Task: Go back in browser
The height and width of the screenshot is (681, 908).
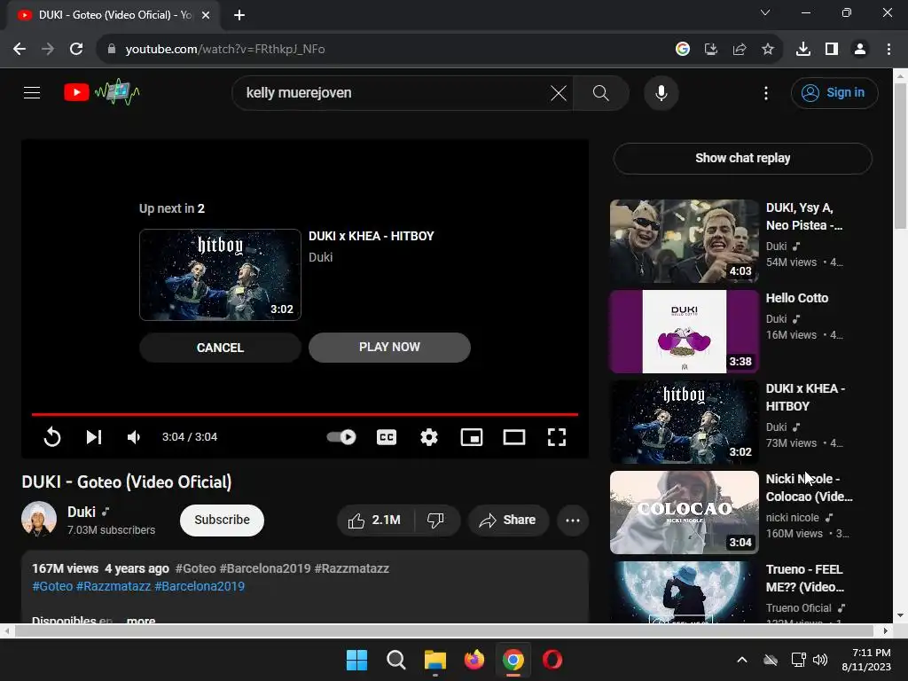Action: tap(20, 50)
